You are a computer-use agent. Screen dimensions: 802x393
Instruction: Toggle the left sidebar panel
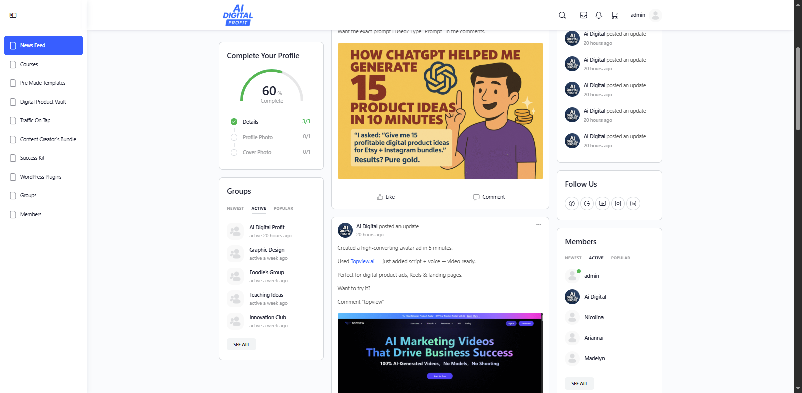(x=13, y=15)
